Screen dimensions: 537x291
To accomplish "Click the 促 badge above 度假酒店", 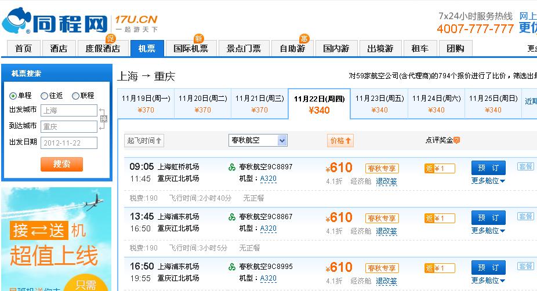I will pos(111,39).
